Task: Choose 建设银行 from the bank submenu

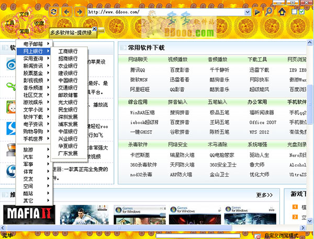Action: pos(68,73)
